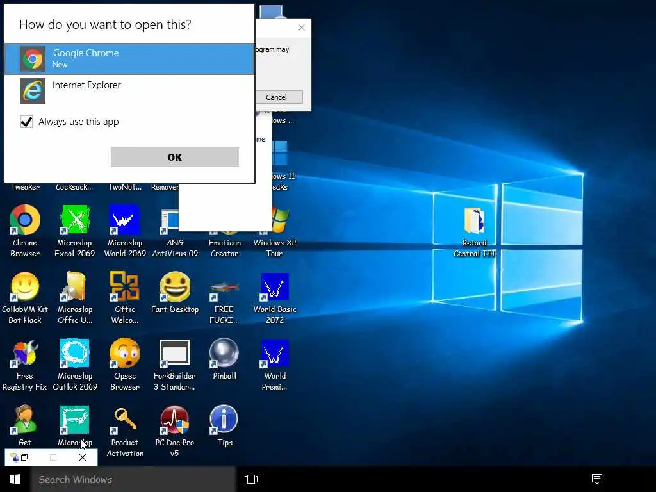The width and height of the screenshot is (656, 492).
Task: Open Task View from the taskbar
Action: tap(251, 479)
